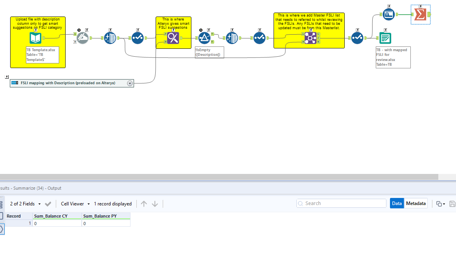Toggle the save results icon in the results toolbar

[452, 203]
